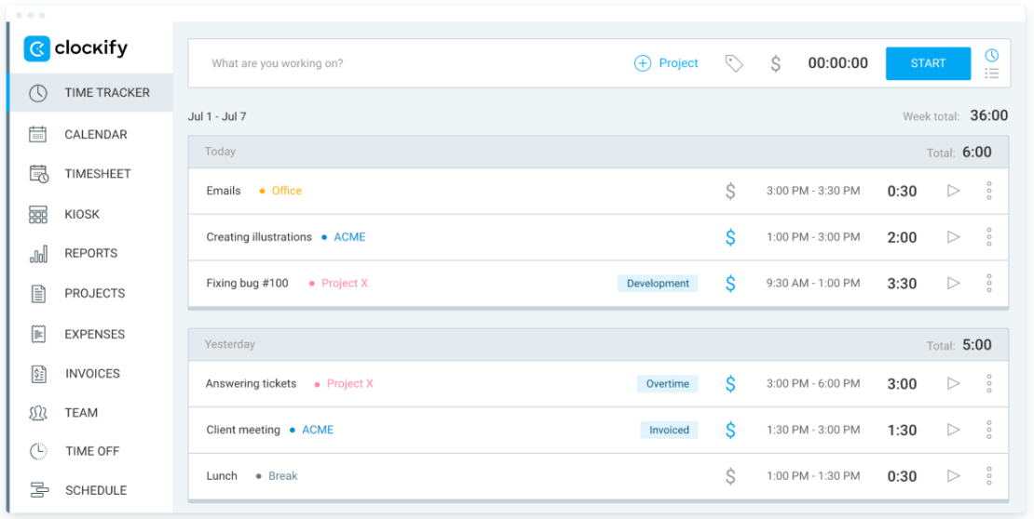The height and width of the screenshot is (519, 1034).
Task: Switch to timer mode clock icon
Action: coord(992,55)
